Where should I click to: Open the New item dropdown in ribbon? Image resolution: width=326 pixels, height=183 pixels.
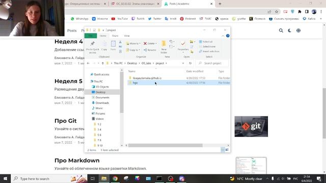tap(172, 42)
